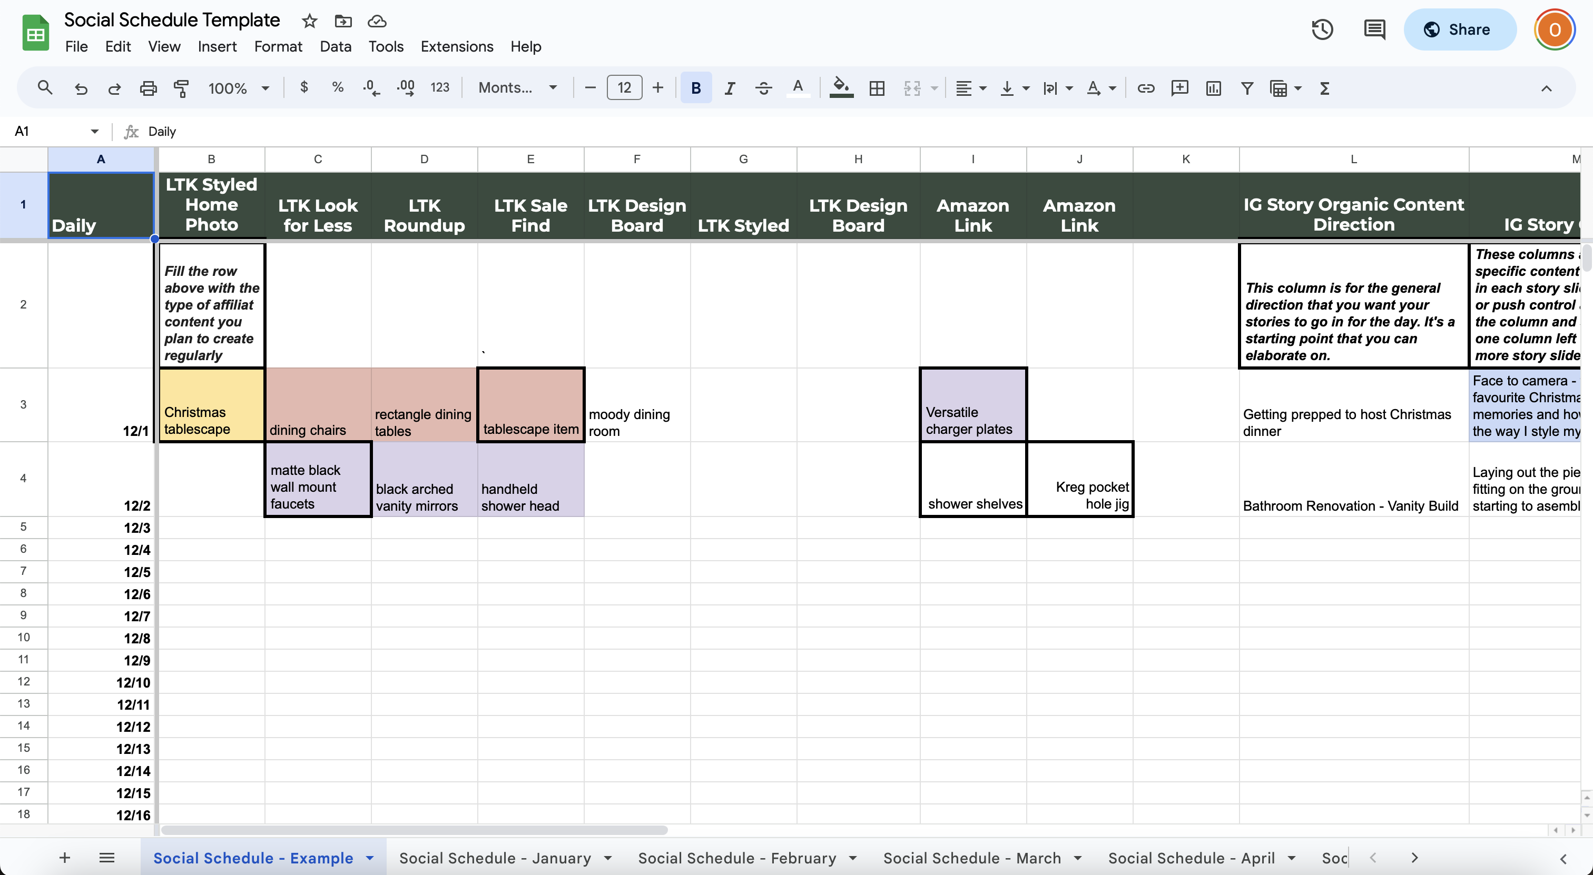Insert a comment
The image size is (1593, 875).
click(x=1179, y=88)
